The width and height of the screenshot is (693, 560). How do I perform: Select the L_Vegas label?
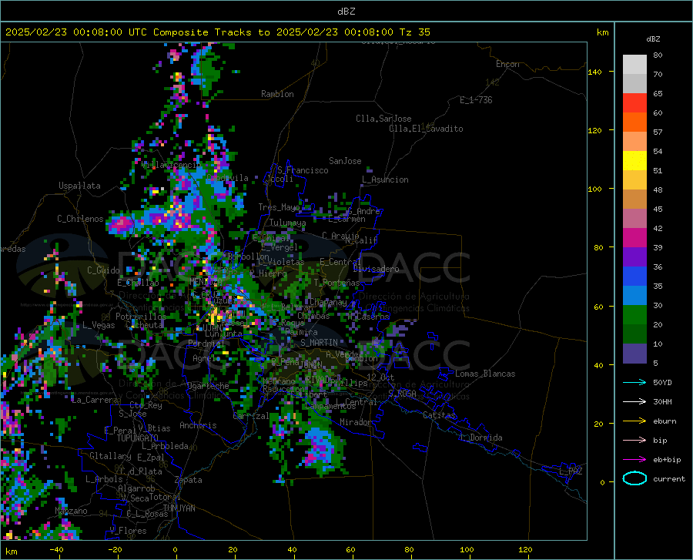click(x=99, y=325)
